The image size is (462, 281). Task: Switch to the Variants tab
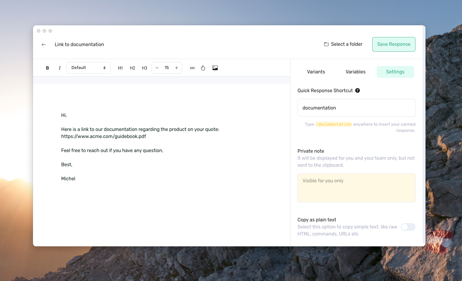pos(316,72)
